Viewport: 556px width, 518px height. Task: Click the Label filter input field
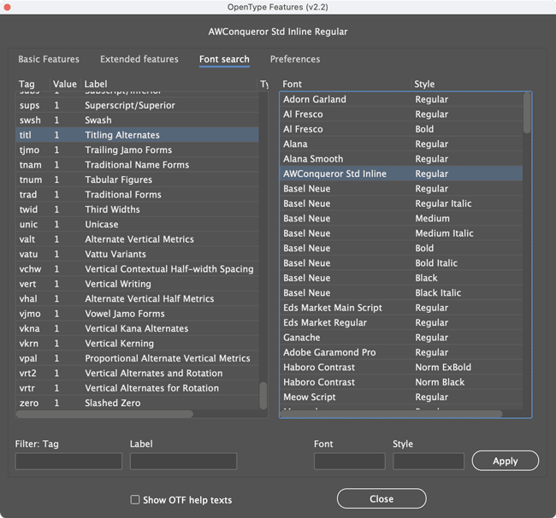[x=183, y=462]
